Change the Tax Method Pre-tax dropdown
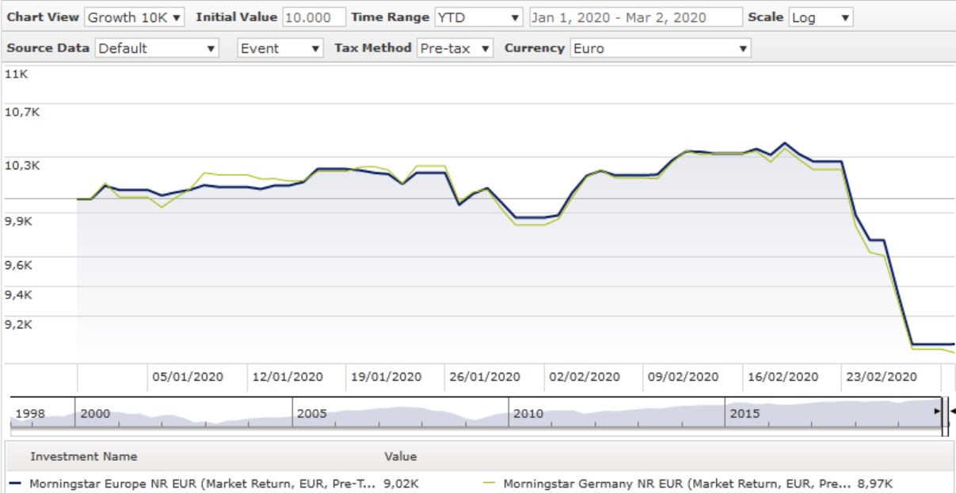956x493 pixels. pos(455,48)
